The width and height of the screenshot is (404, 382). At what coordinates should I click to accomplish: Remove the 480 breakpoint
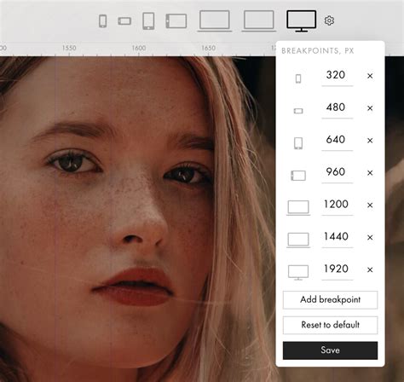point(370,108)
